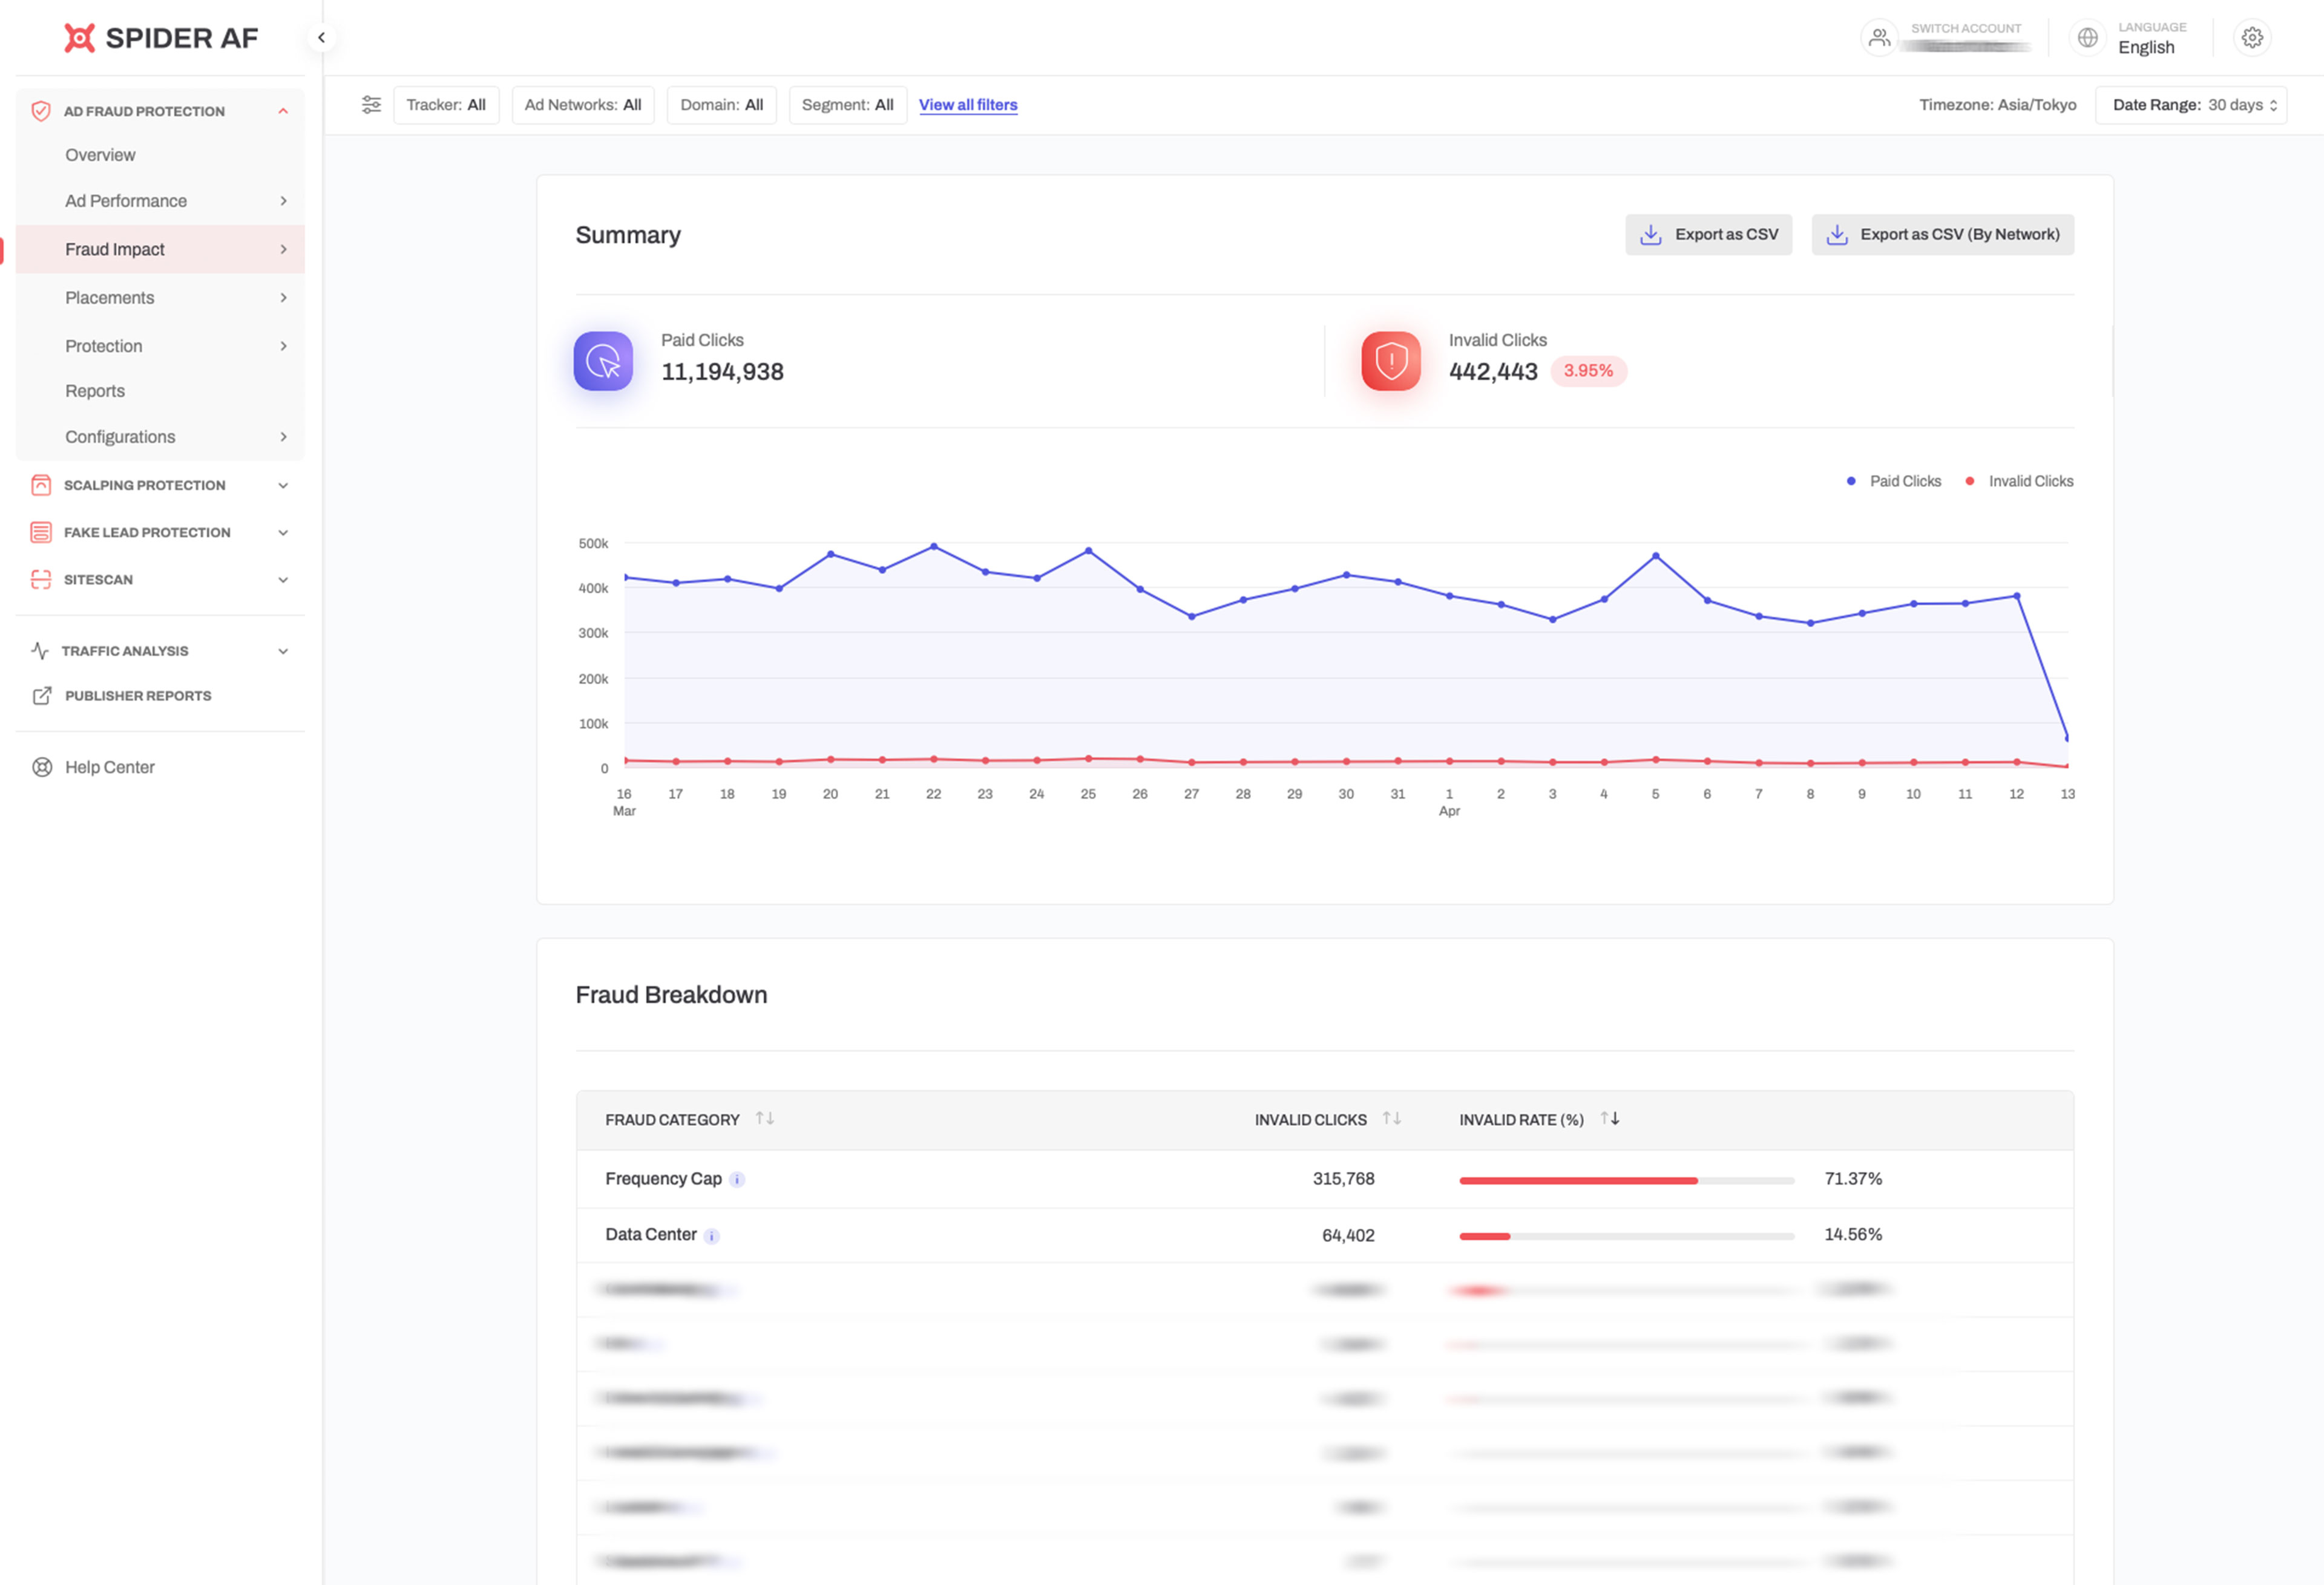
Task: Open View all filters link
Action: coord(967,104)
